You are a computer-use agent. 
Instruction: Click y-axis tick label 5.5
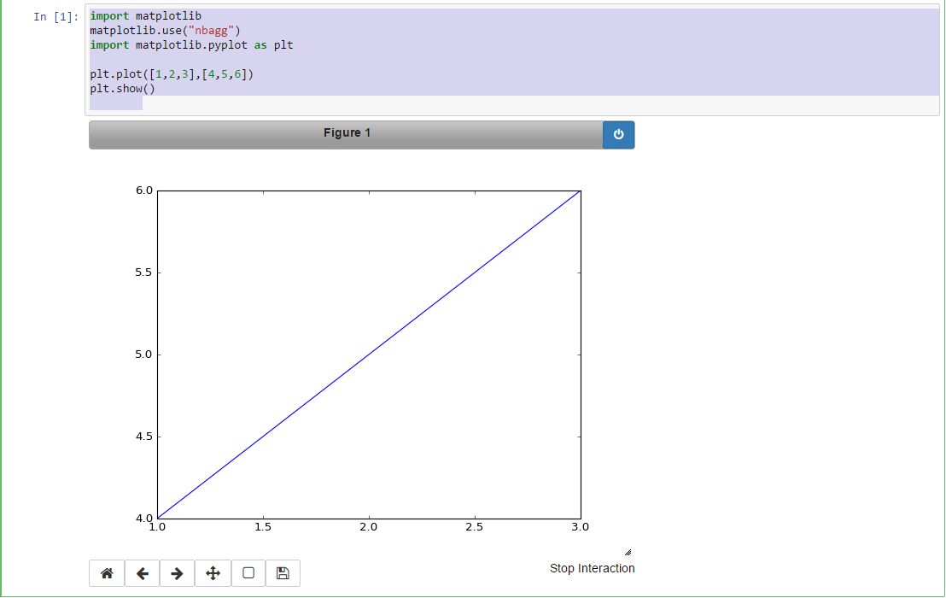click(x=144, y=273)
